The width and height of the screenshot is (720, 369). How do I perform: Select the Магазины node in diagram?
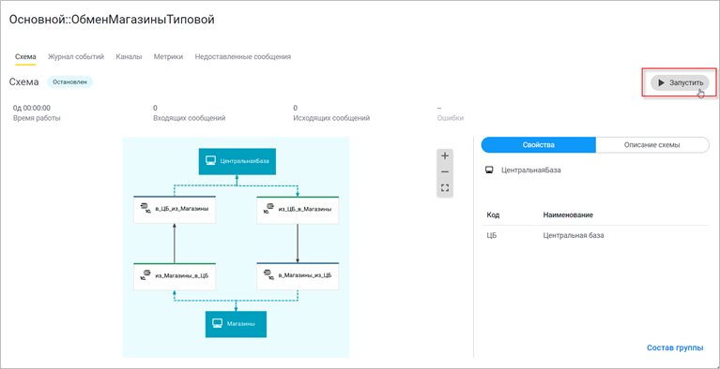pos(236,324)
